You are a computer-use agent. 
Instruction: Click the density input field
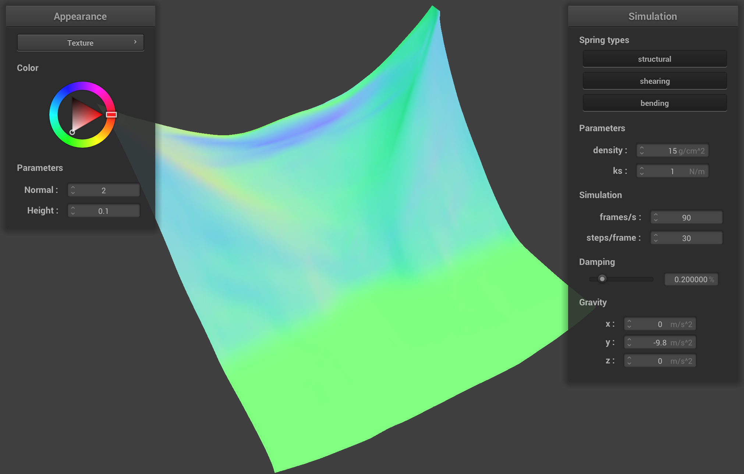tap(672, 150)
